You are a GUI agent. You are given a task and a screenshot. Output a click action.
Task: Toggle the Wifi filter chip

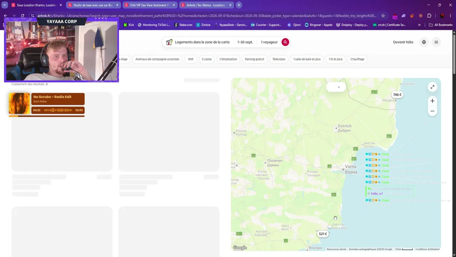(191, 59)
